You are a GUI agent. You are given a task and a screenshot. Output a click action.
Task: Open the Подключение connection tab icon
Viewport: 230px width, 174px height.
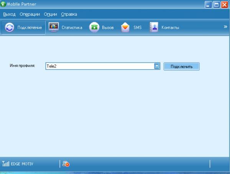coord(10,27)
